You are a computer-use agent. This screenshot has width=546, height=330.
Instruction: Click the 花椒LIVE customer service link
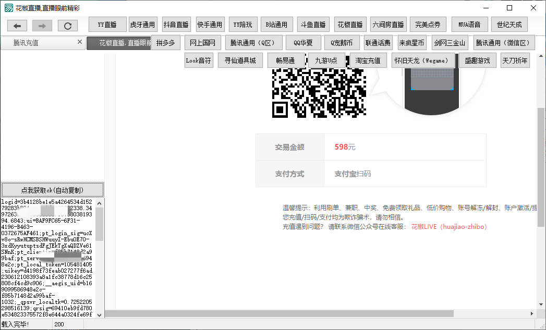[449, 227]
